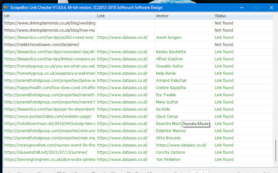Screen dimensions: 278x173
Task: Click anchor cell Cristine Kayastha
Action: 171,88
